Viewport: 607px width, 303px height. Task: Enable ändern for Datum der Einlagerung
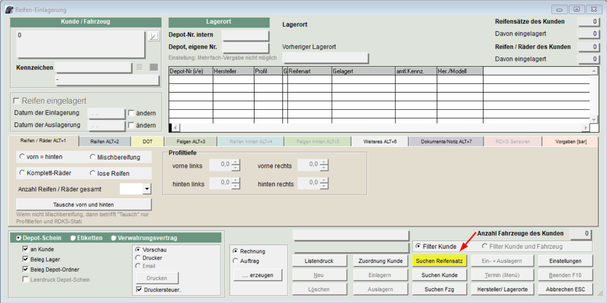pyautogui.click(x=131, y=113)
